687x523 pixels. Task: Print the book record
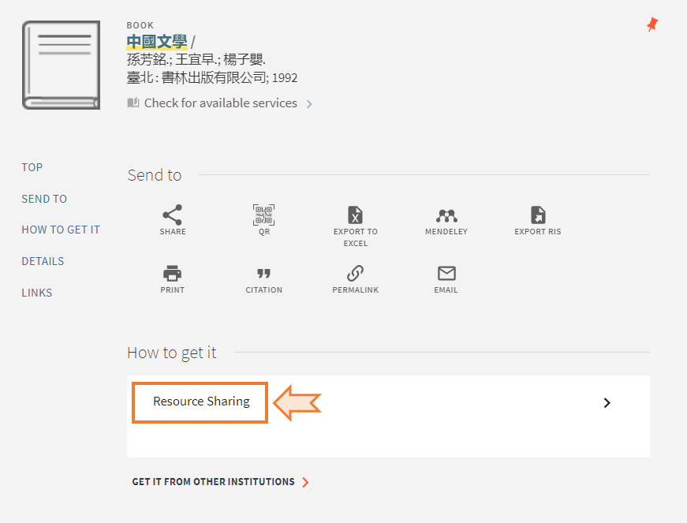click(172, 273)
